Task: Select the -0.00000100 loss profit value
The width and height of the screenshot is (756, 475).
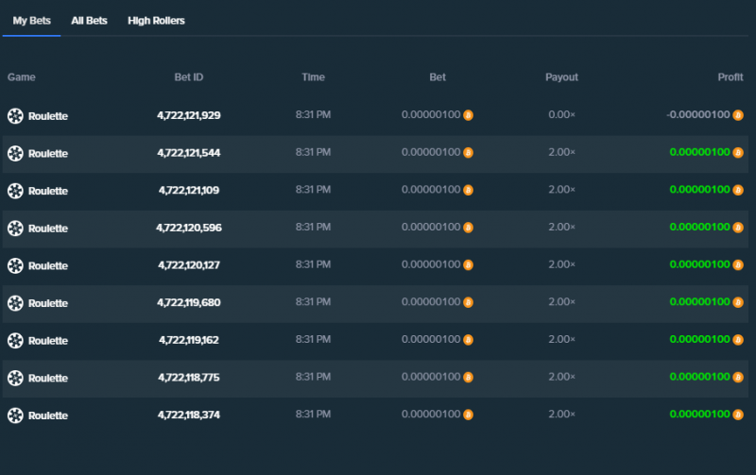Action: tap(698, 114)
